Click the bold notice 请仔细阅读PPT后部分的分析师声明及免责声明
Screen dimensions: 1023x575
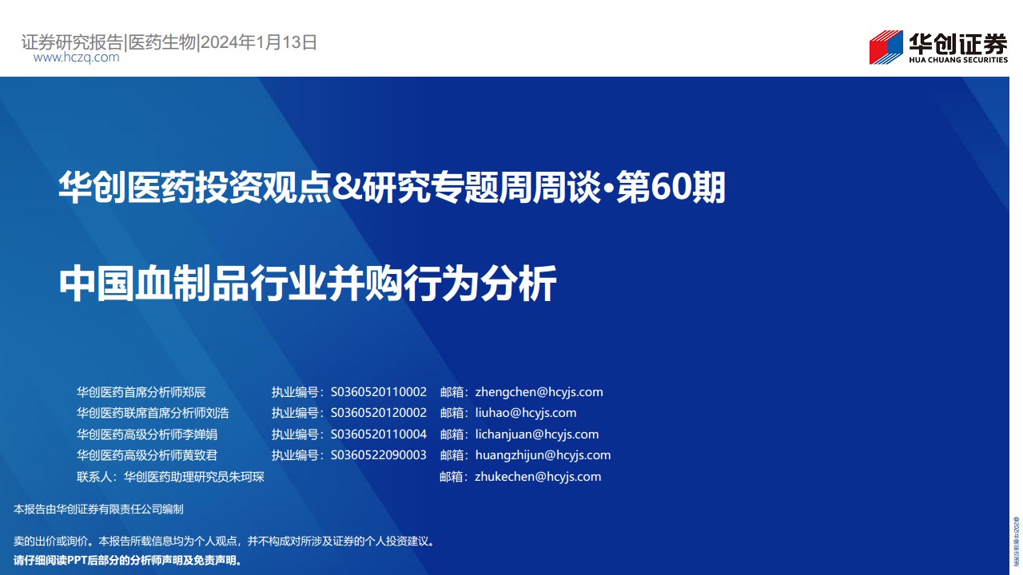[128, 561]
